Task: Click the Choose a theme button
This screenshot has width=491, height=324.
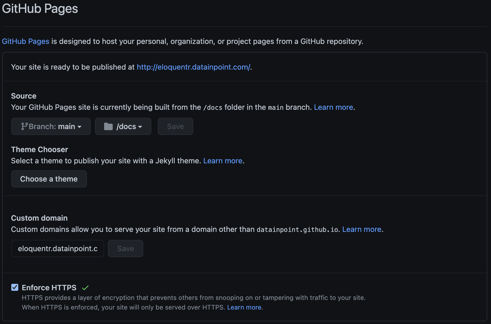Action: [x=49, y=179]
